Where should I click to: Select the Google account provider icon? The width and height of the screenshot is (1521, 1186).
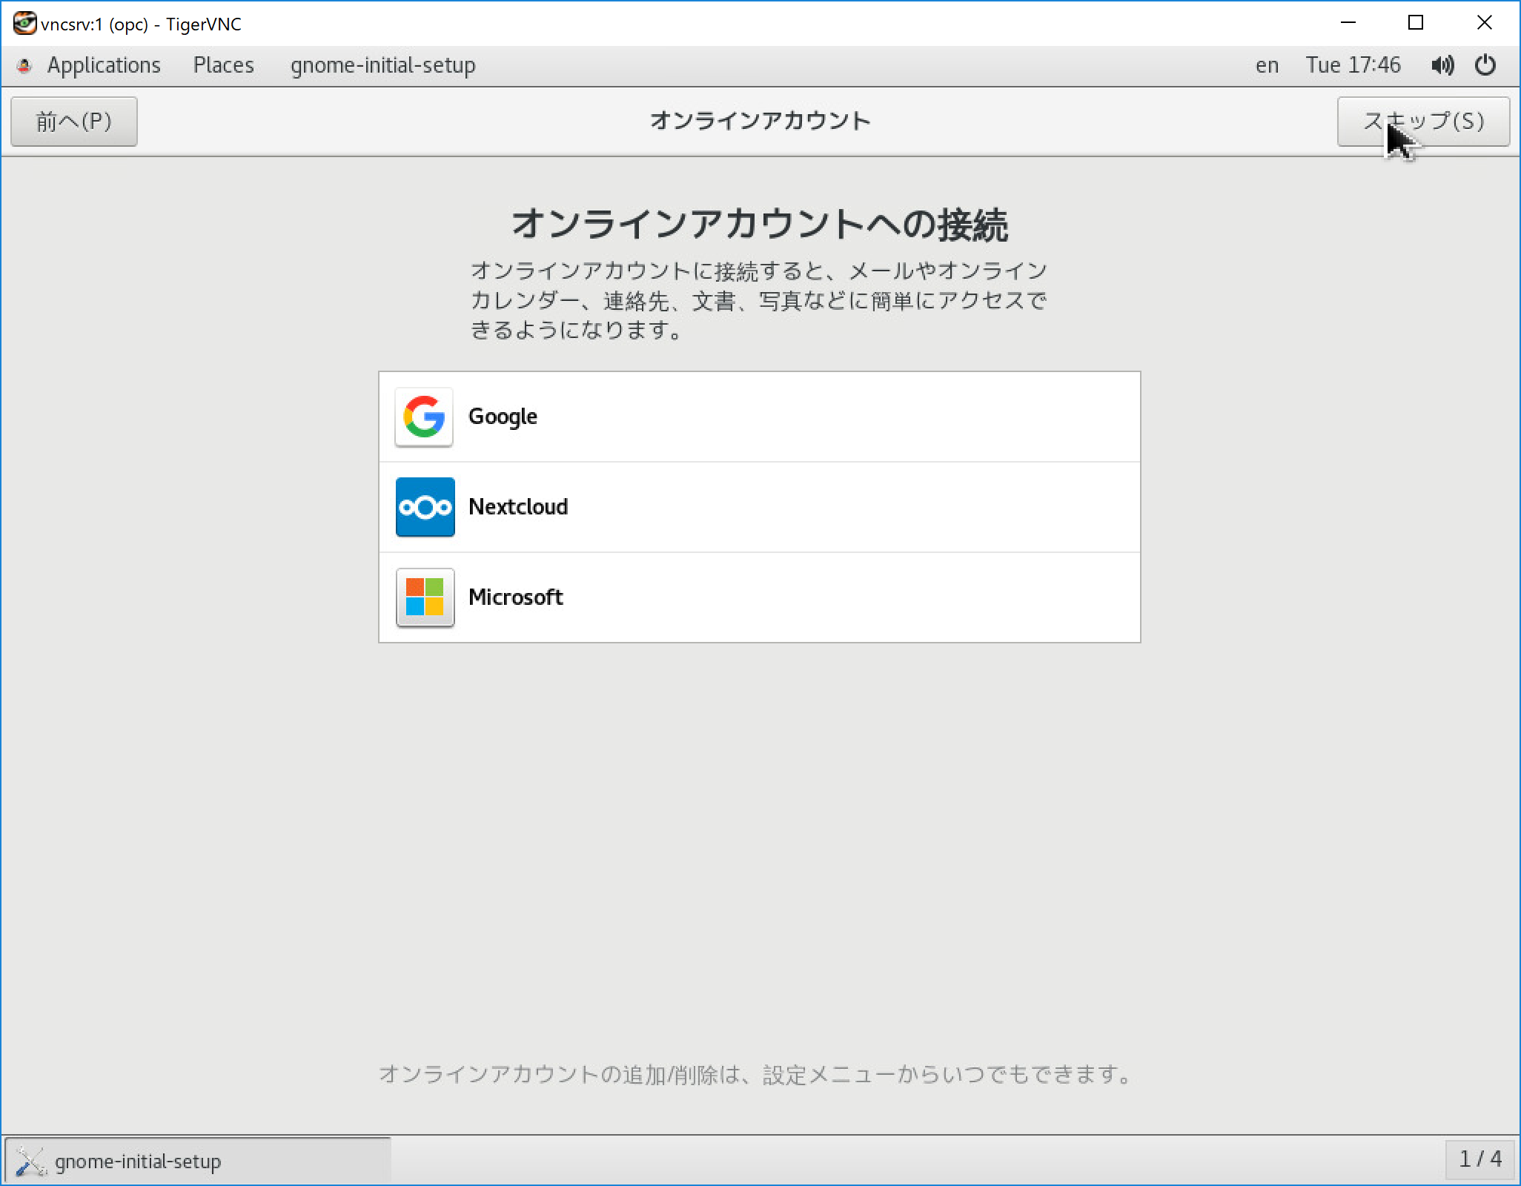click(424, 417)
